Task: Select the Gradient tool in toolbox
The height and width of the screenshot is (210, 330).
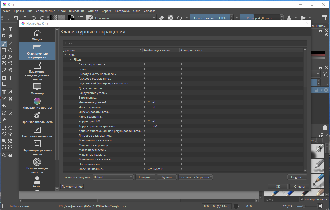Action: (x=4, y=92)
